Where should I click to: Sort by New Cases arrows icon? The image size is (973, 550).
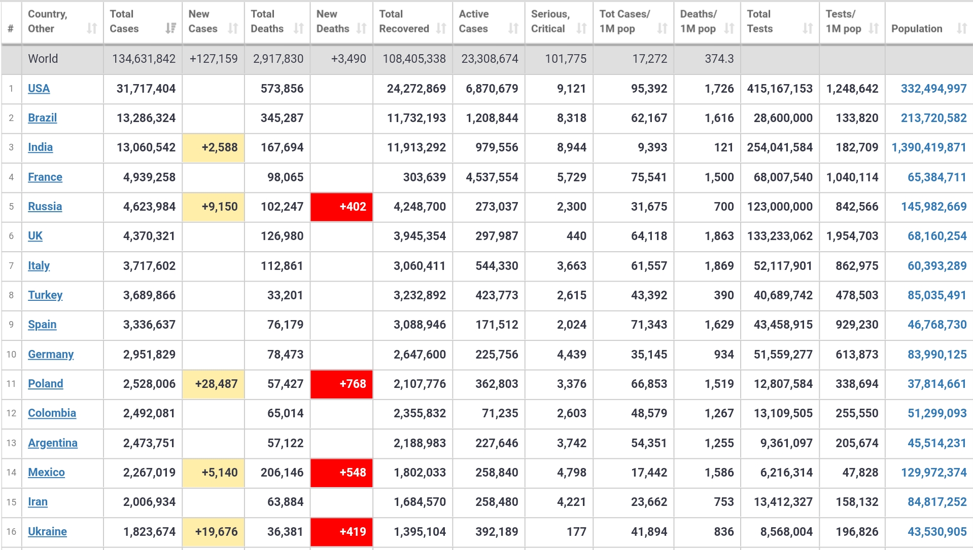233,28
